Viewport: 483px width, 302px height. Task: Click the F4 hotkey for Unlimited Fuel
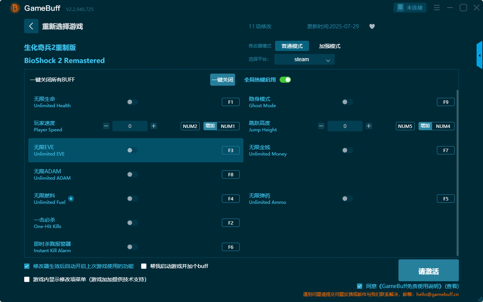click(231, 199)
